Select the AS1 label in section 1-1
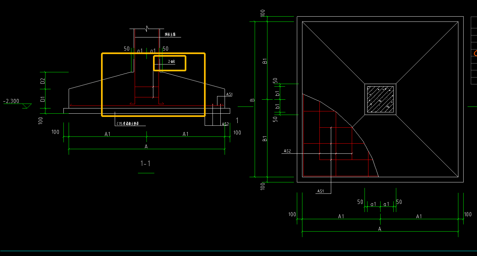 (x=229, y=94)
